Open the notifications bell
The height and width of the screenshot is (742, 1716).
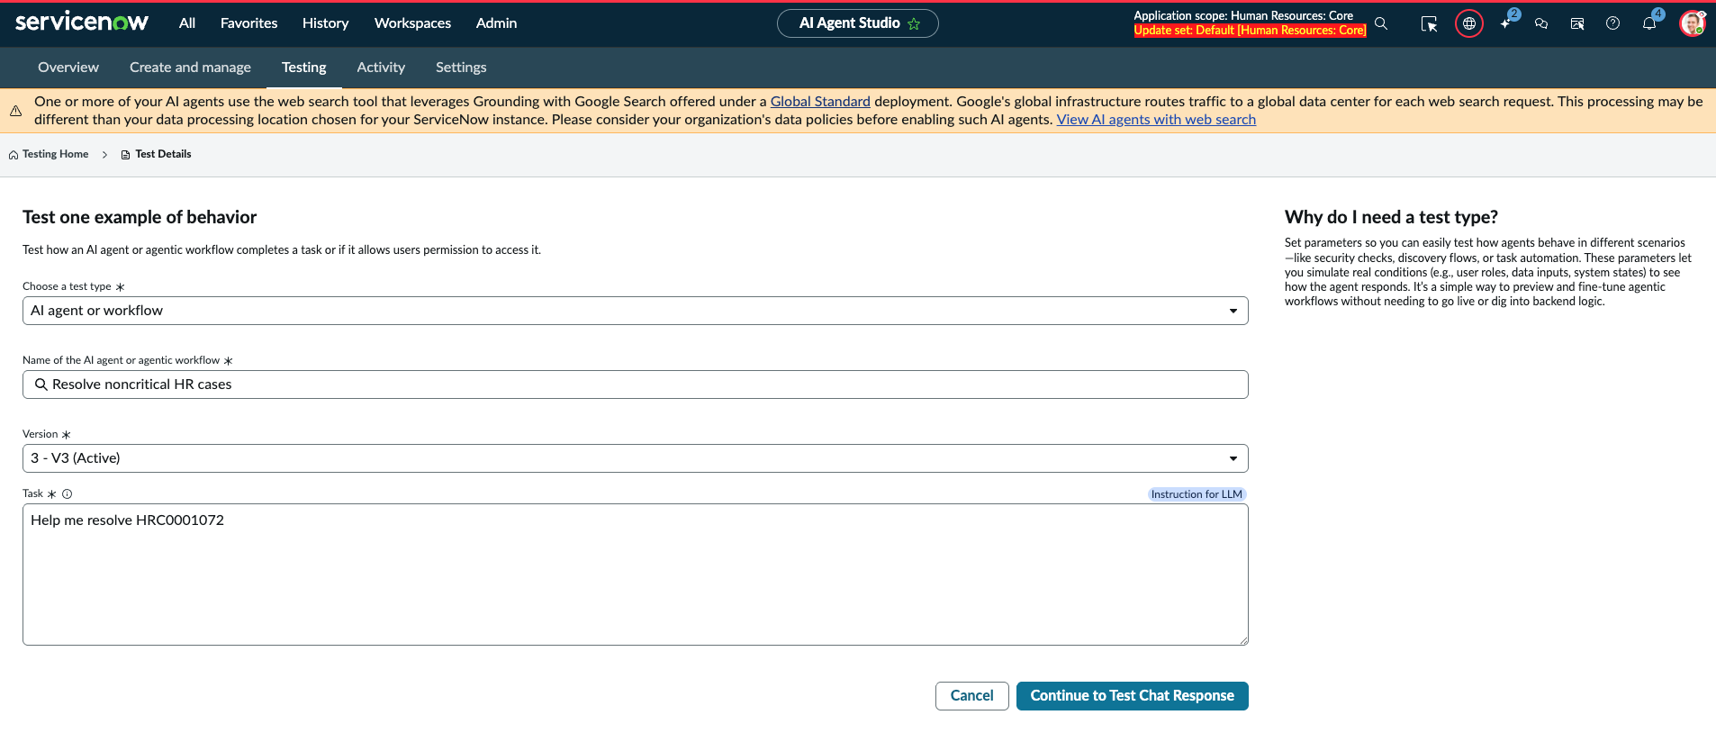pos(1649,23)
